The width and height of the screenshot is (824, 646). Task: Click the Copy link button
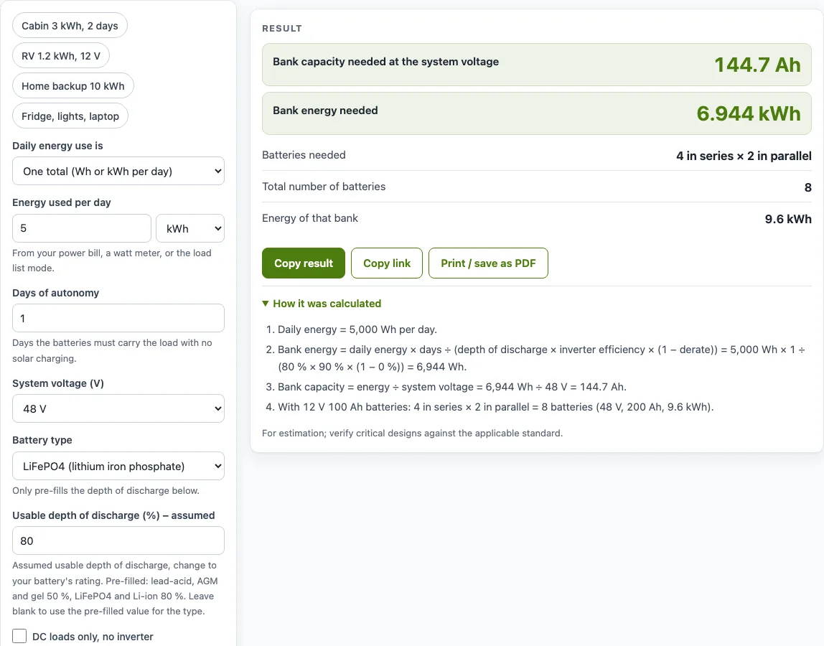[x=387, y=263]
